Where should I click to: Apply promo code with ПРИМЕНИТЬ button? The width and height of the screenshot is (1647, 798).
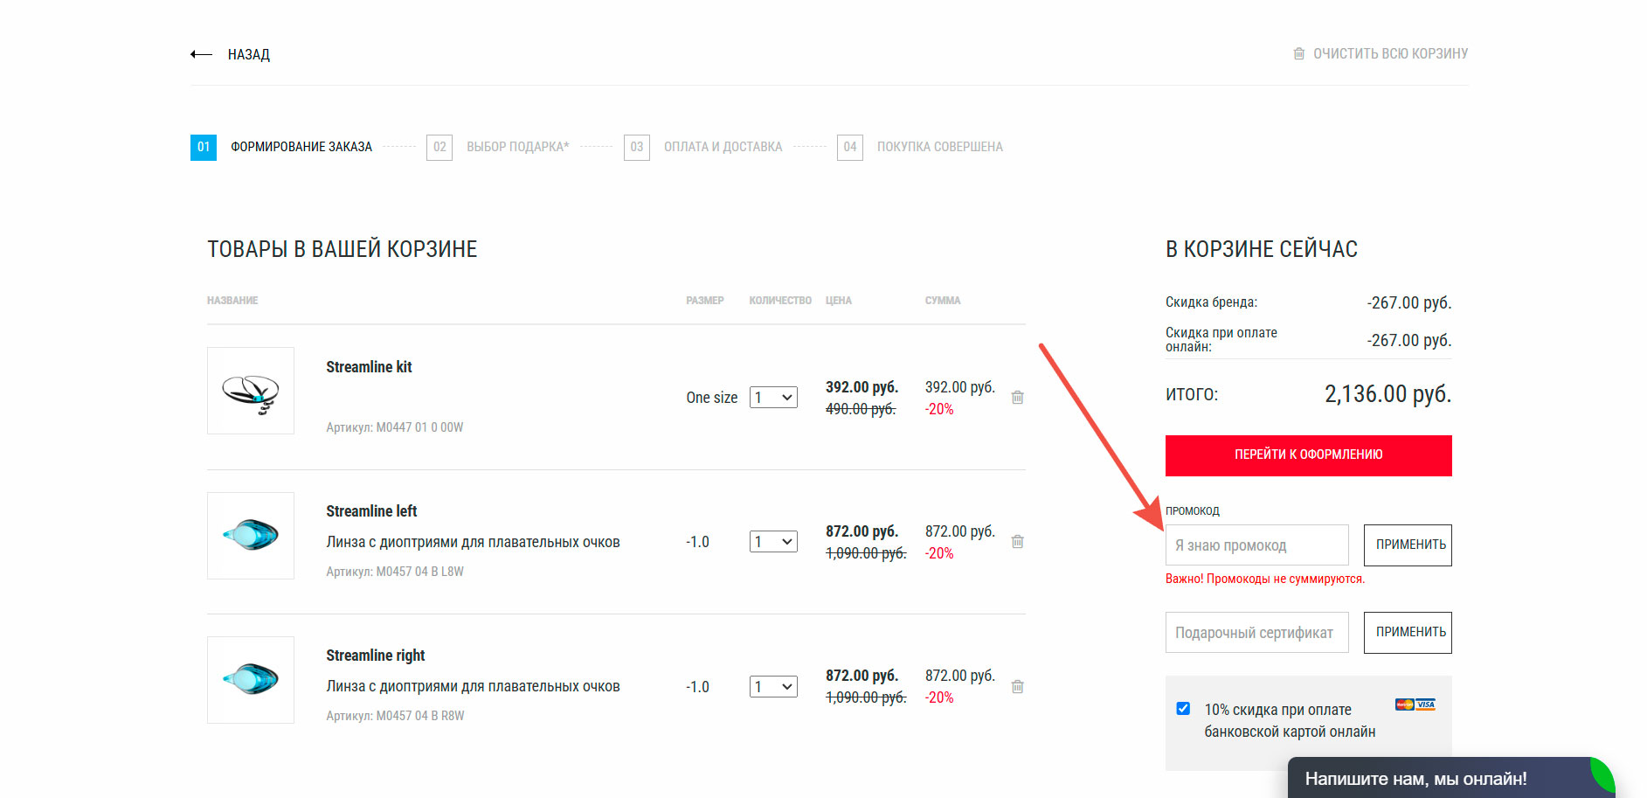[x=1408, y=545]
